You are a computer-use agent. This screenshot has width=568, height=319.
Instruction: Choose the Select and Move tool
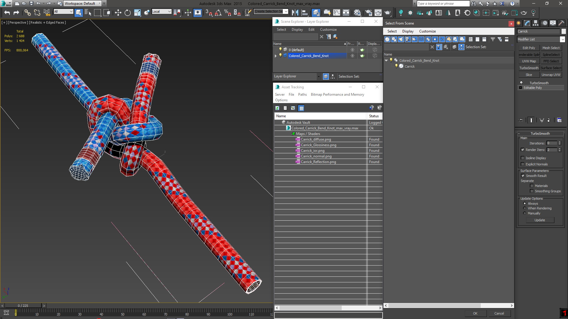coord(118,12)
